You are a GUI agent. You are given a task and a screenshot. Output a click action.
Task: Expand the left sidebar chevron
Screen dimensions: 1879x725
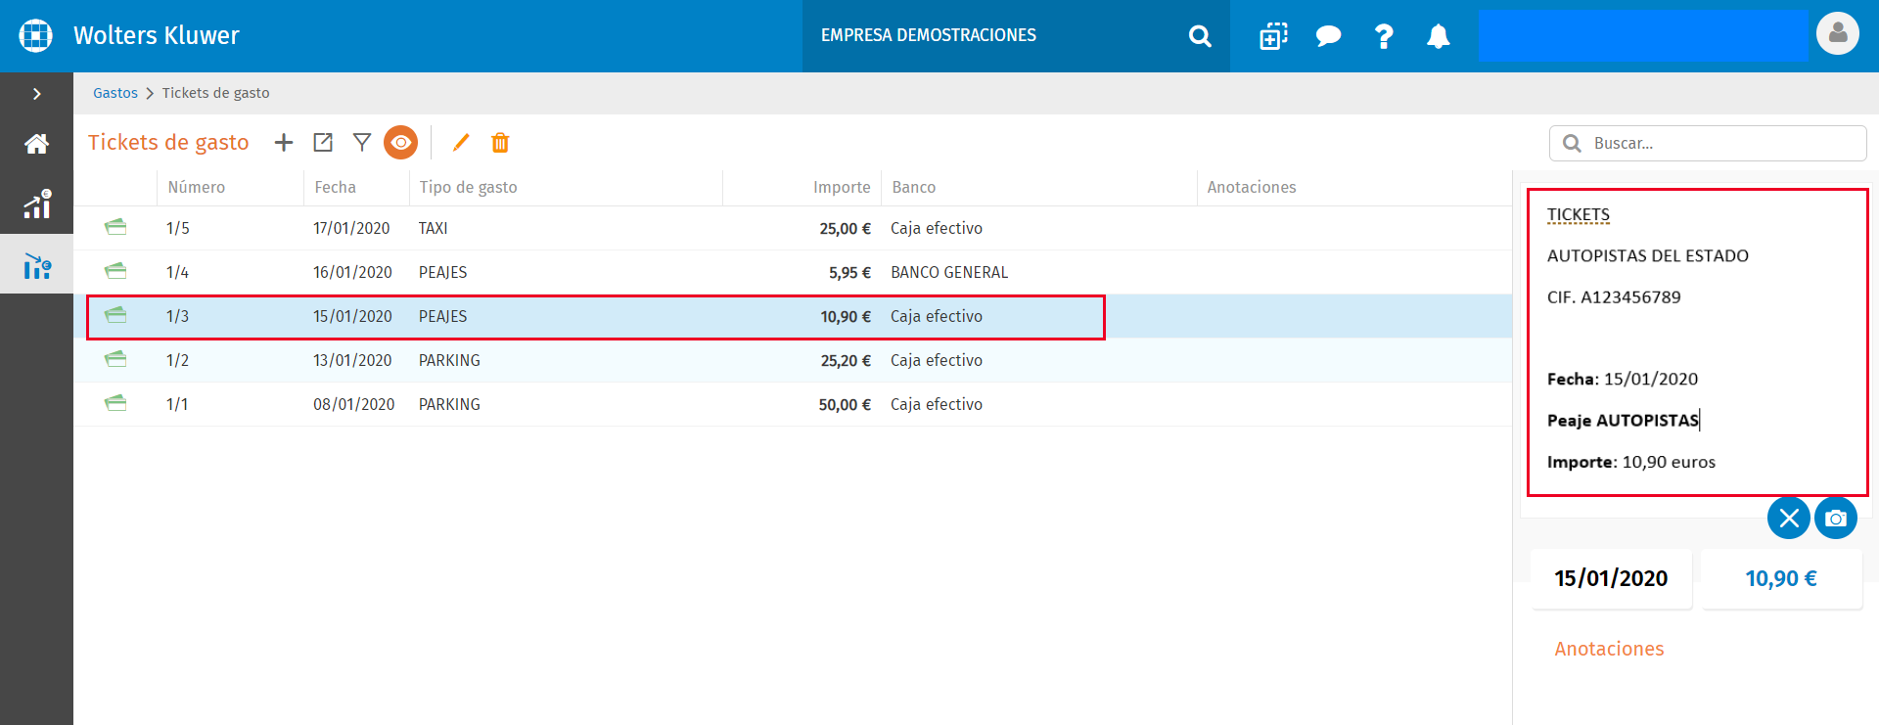[x=36, y=94]
